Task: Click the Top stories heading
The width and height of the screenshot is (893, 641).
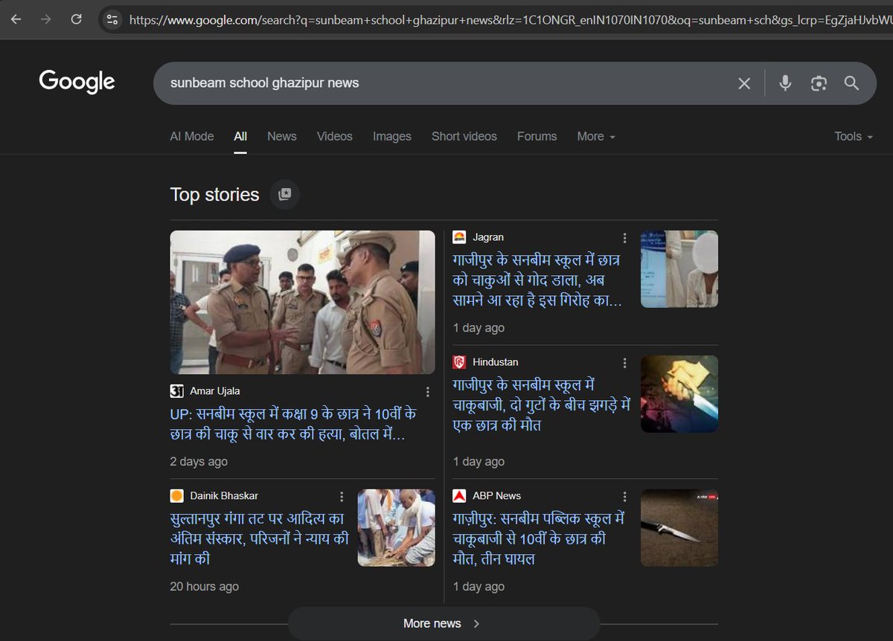Action: (x=214, y=195)
